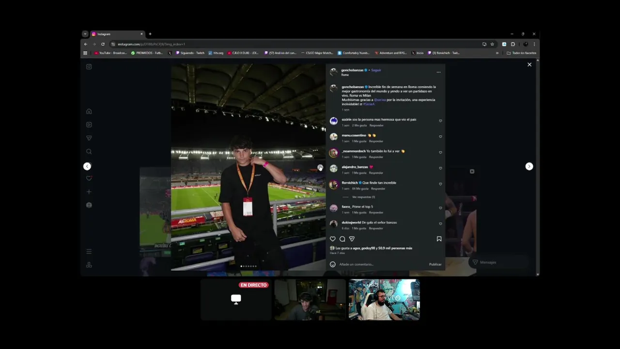The width and height of the screenshot is (620, 349).
Task: Like alejandro_banzas's comment
Action: click(x=440, y=168)
